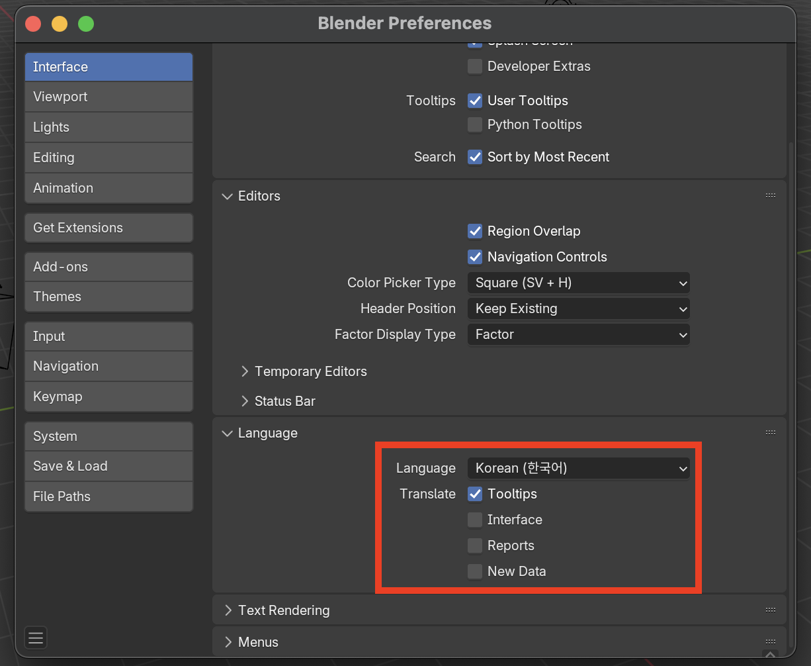The width and height of the screenshot is (811, 666).
Task: Maximize the Blender Preferences window
Action: tap(86, 24)
